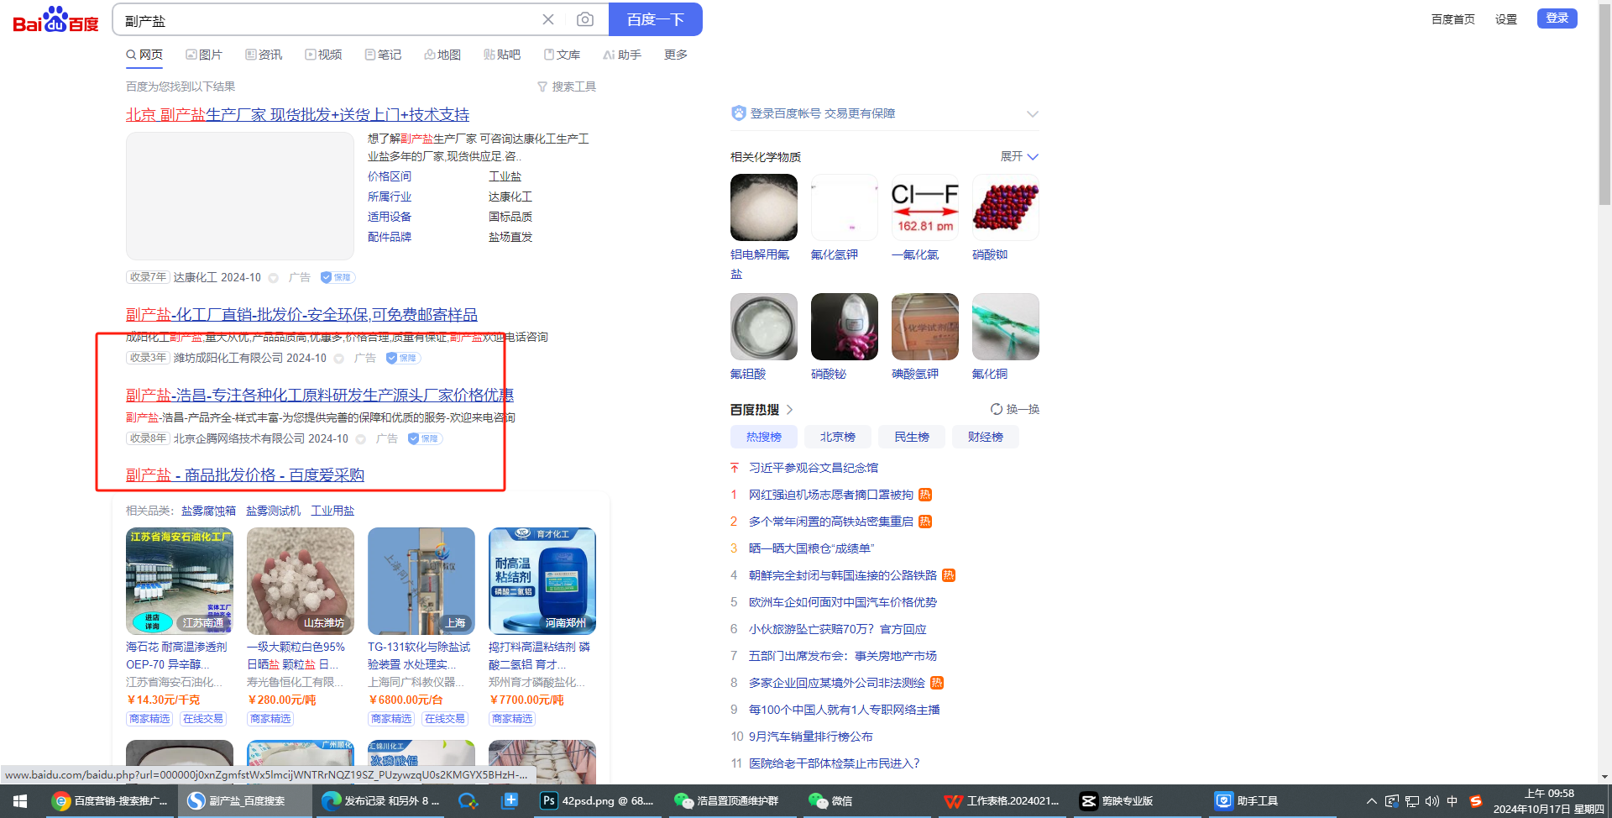Expand the 相关化学物质 list with 展开
The image size is (1612, 818).
[1020, 156]
